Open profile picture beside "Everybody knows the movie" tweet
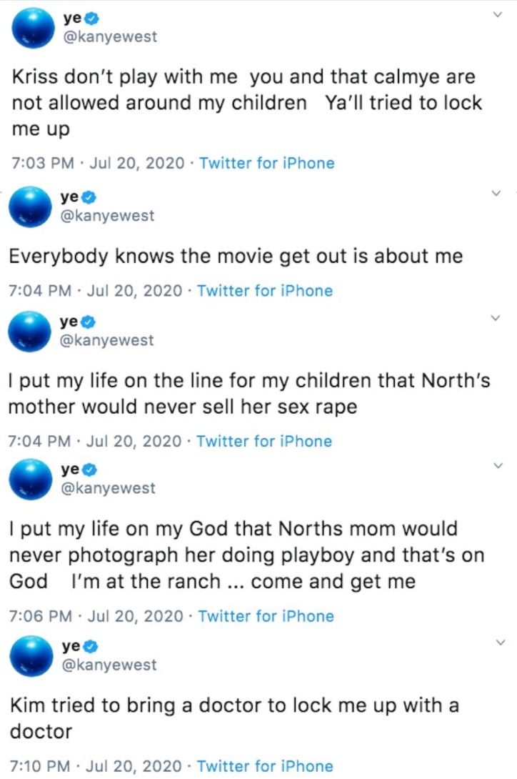This screenshot has height=779, width=517. [x=31, y=207]
